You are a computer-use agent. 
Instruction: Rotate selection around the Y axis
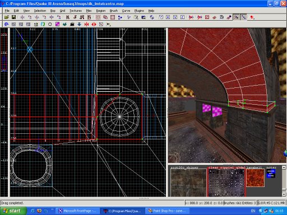pyautogui.click(x=44, y=17)
